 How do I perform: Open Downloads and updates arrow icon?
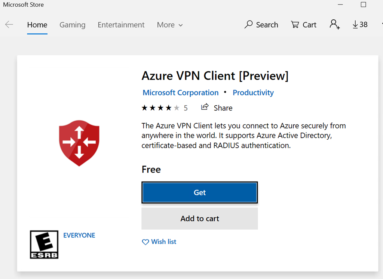point(355,25)
